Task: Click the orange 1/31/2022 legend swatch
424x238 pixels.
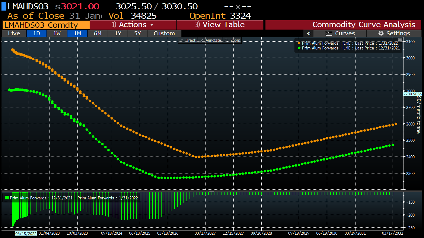Action: coord(299,43)
